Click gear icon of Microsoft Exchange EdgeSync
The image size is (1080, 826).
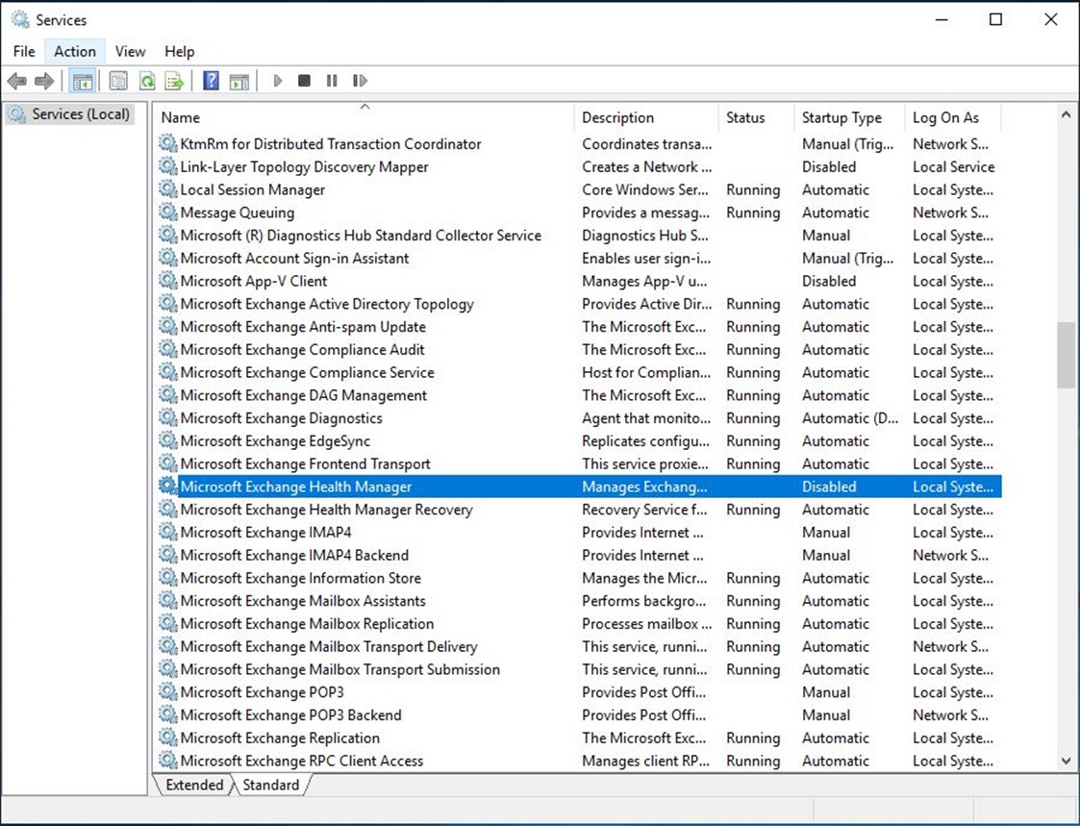pyautogui.click(x=167, y=440)
